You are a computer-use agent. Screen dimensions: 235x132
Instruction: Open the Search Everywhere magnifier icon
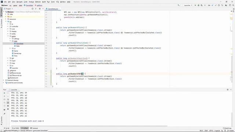(x=233, y=5)
